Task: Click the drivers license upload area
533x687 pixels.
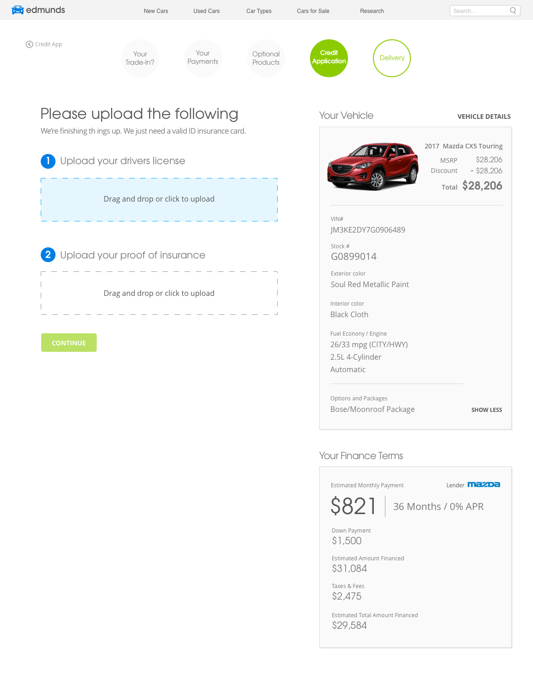Action: tap(159, 199)
